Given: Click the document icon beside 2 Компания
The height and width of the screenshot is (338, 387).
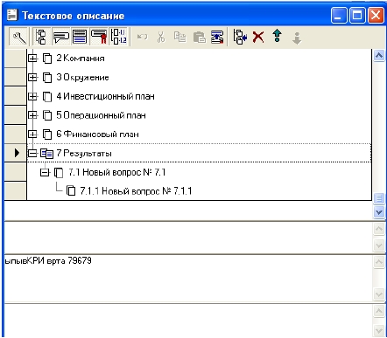Looking at the screenshot, I should click(47, 59).
